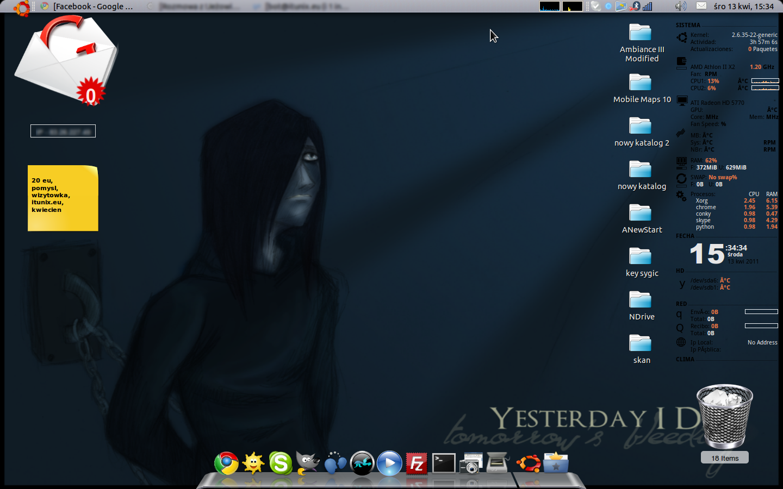Switch to Facebook - Google Chrome window
783x489 pixels.
click(x=87, y=7)
